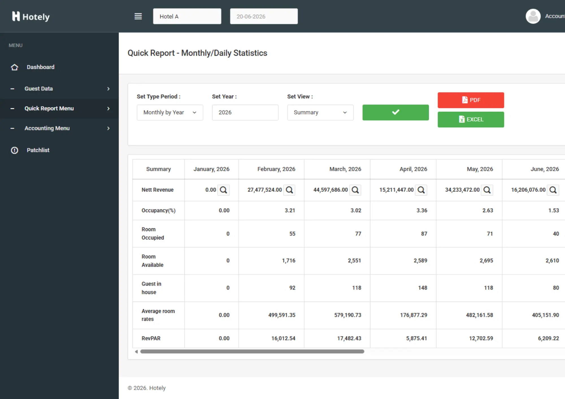Screen dimensions: 565x399
Task: Expand the Guest Data submenu
Action: pyautogui.click(x=59, y=89)
